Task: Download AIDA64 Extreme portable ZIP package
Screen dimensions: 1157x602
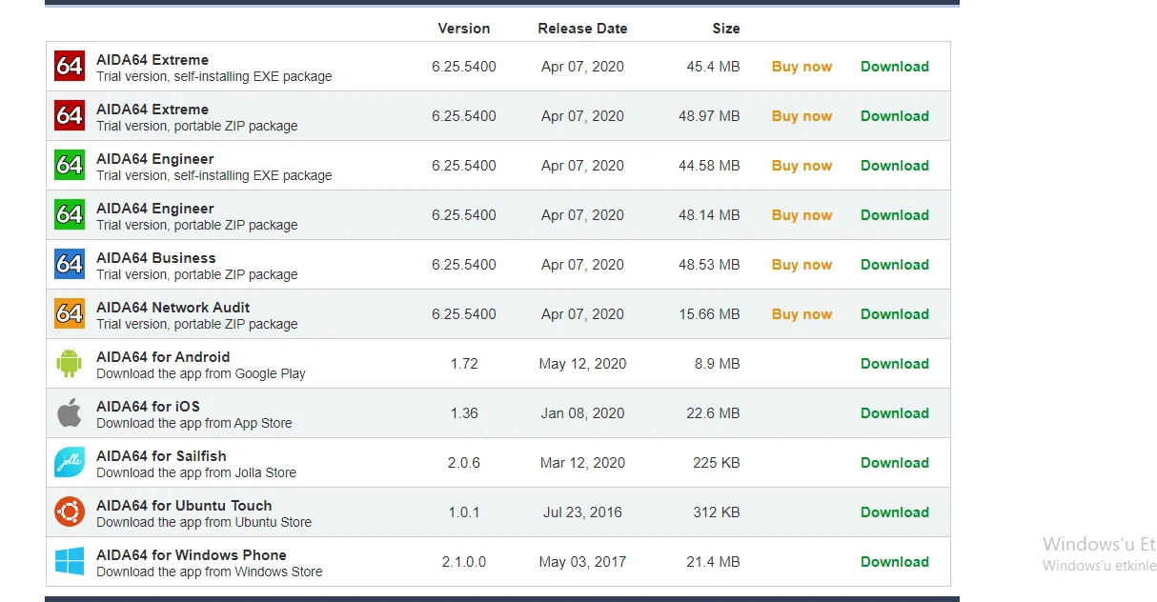Action: point(895,115)
